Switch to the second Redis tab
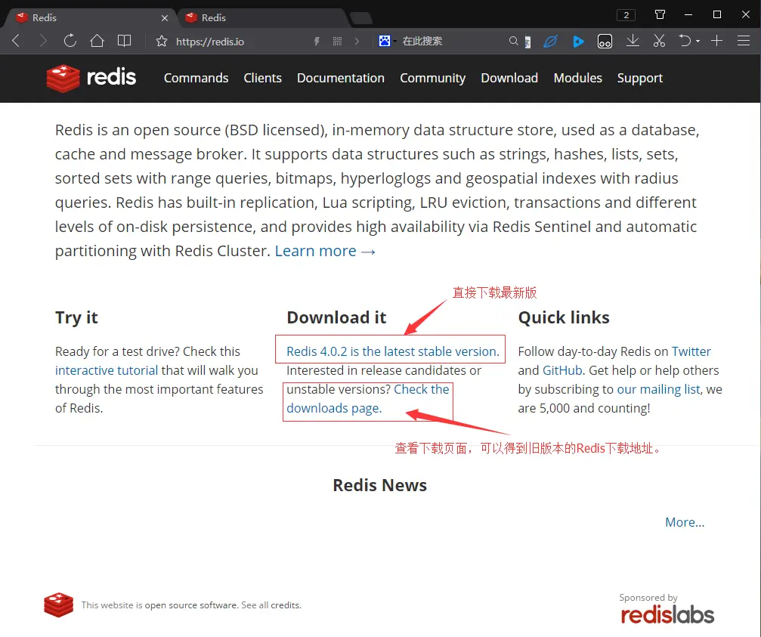 click(x=262, y=18)
